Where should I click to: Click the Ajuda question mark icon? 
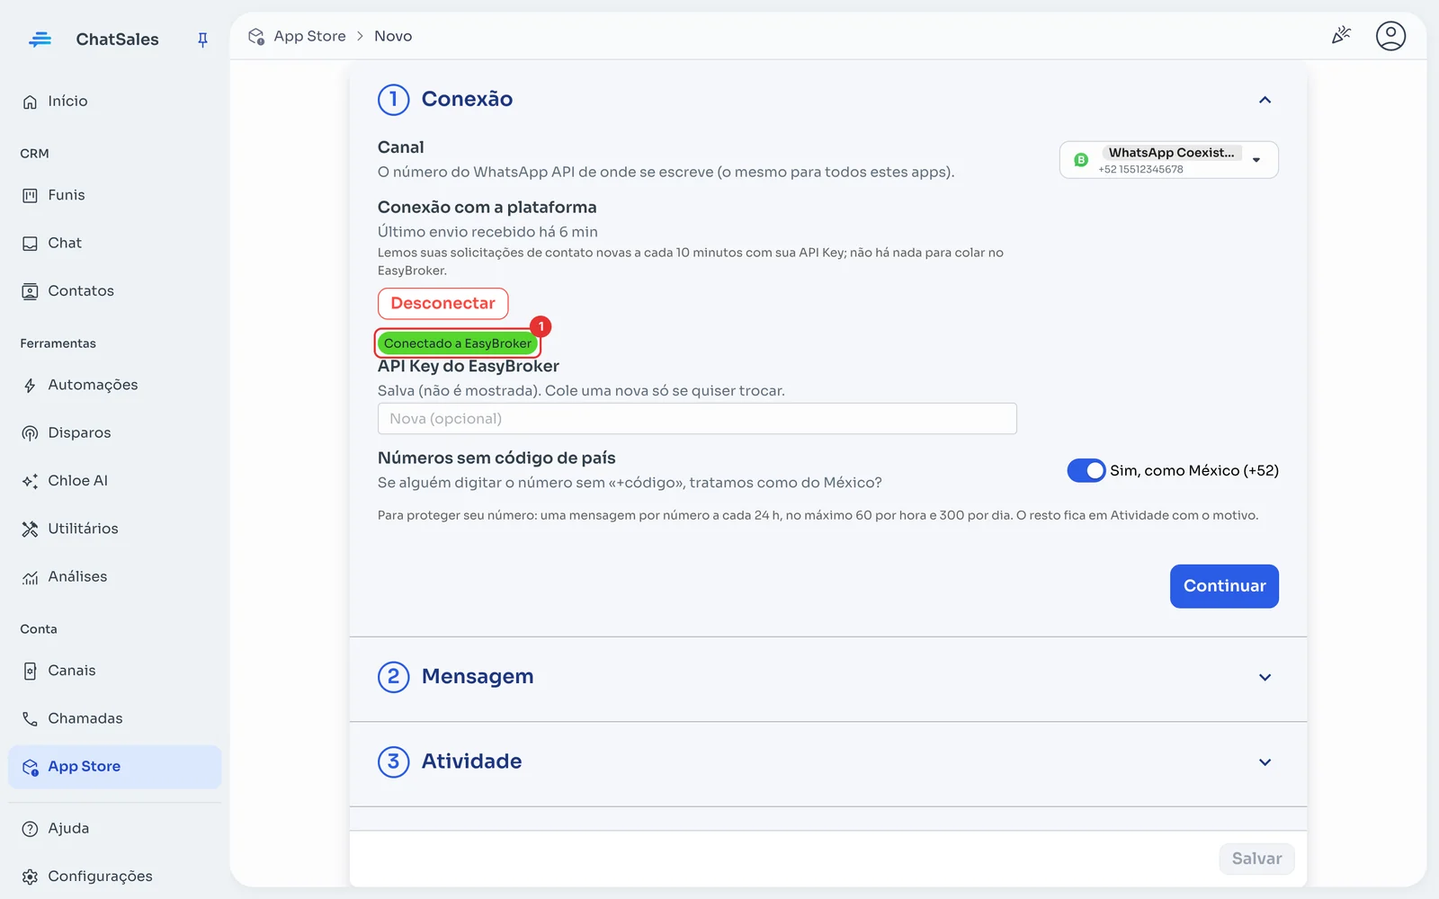(30, 829)
